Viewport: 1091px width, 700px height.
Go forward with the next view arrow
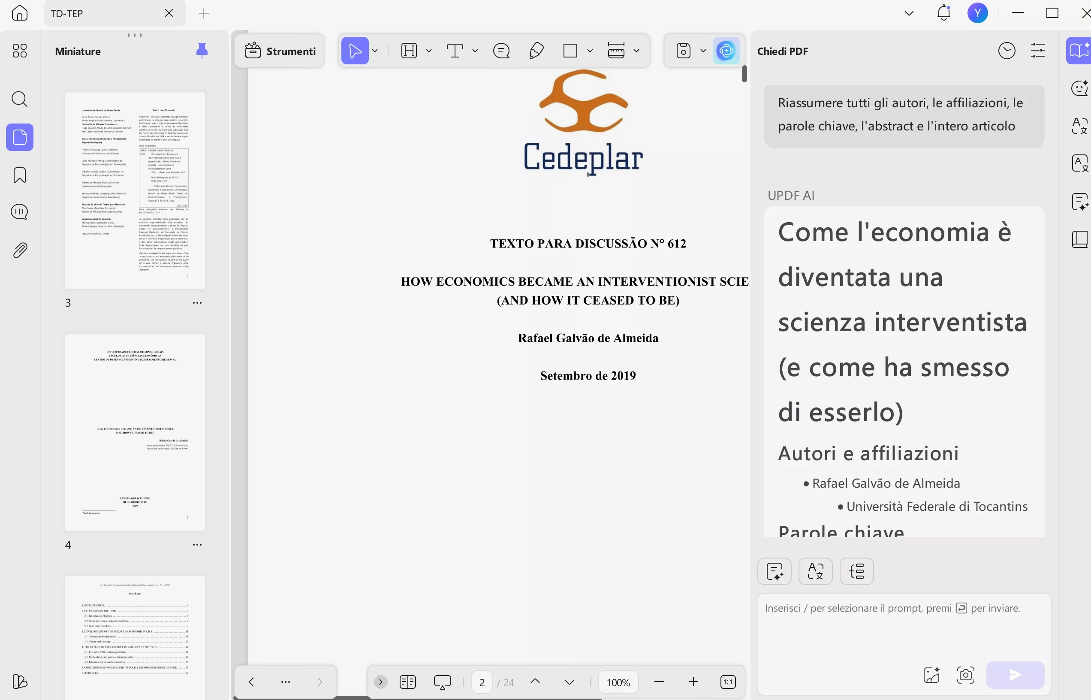click(x=319, y=682)
